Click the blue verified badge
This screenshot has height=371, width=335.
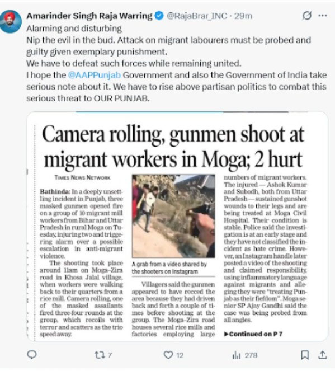tap(159, 16)
